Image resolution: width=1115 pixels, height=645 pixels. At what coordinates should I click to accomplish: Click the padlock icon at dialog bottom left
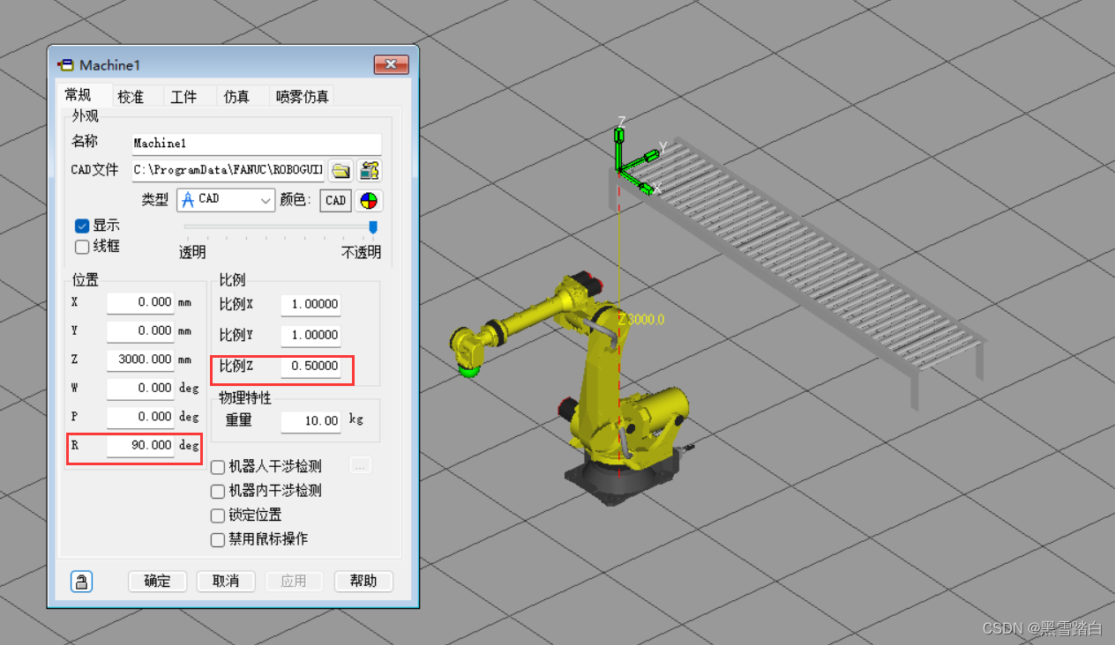(81, 581)
